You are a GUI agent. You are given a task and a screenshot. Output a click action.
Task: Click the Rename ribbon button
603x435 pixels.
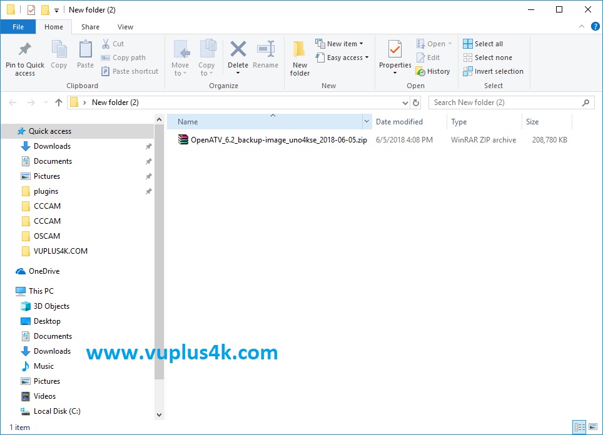click(265, 54)
